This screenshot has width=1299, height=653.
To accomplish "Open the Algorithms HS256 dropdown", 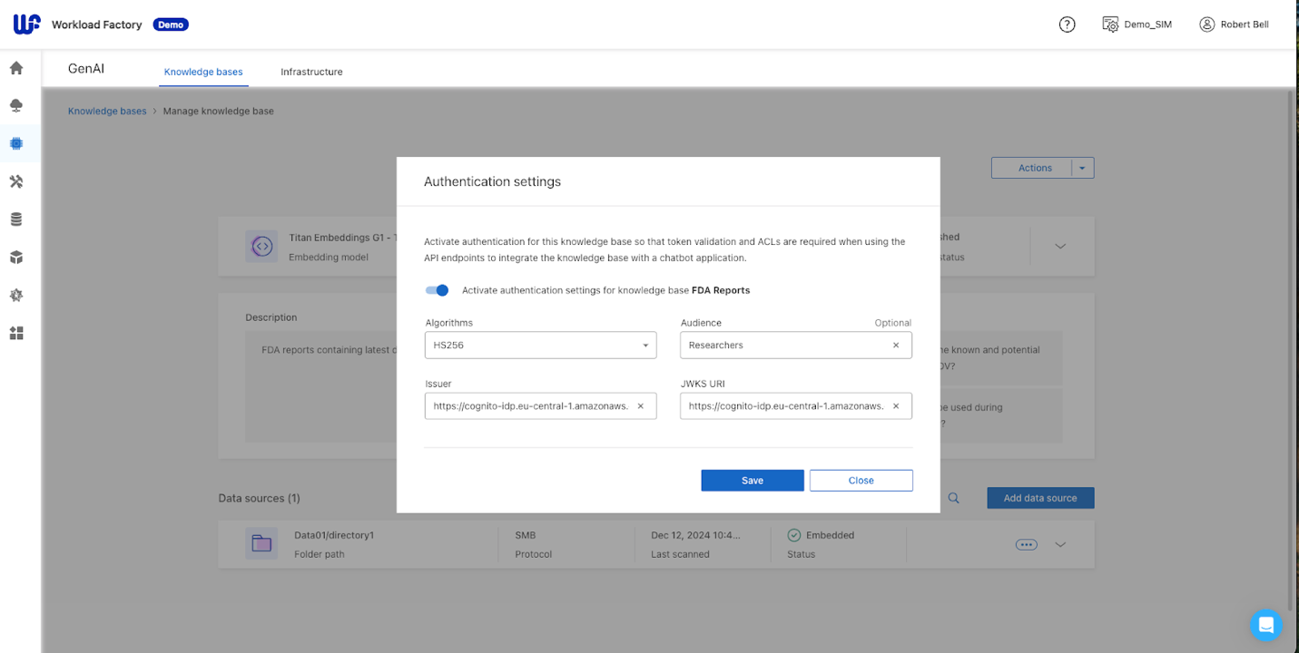I will pos(540,346).
